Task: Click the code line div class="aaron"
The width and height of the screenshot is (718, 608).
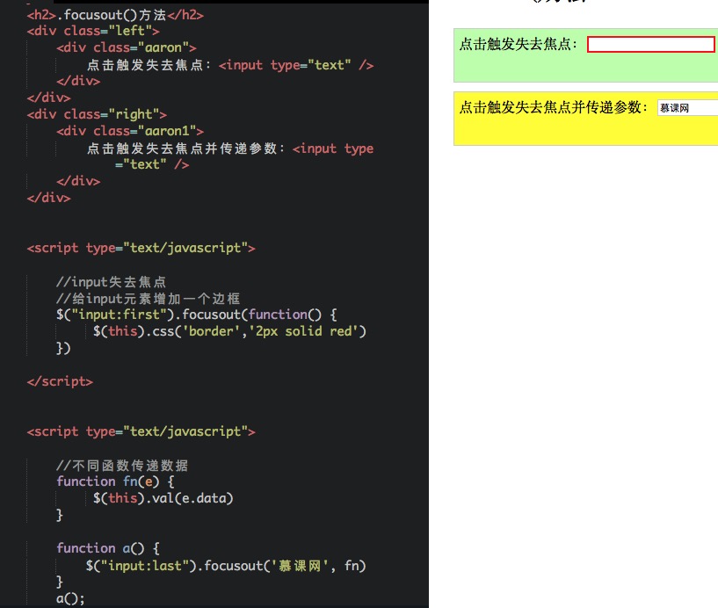Action: [x=127, y=47]
